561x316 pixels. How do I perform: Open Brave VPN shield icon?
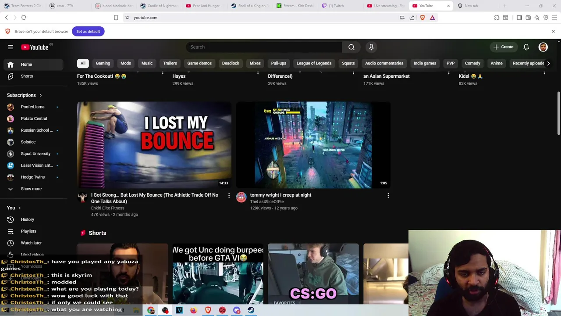tap(546, 18)
